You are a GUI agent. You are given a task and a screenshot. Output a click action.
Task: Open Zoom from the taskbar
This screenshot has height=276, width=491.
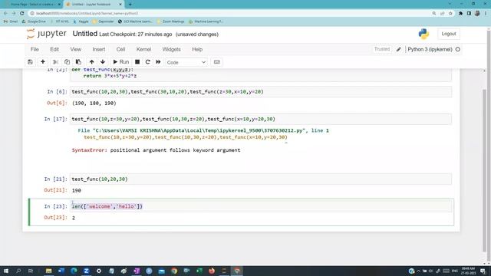[x=86, y=271]
